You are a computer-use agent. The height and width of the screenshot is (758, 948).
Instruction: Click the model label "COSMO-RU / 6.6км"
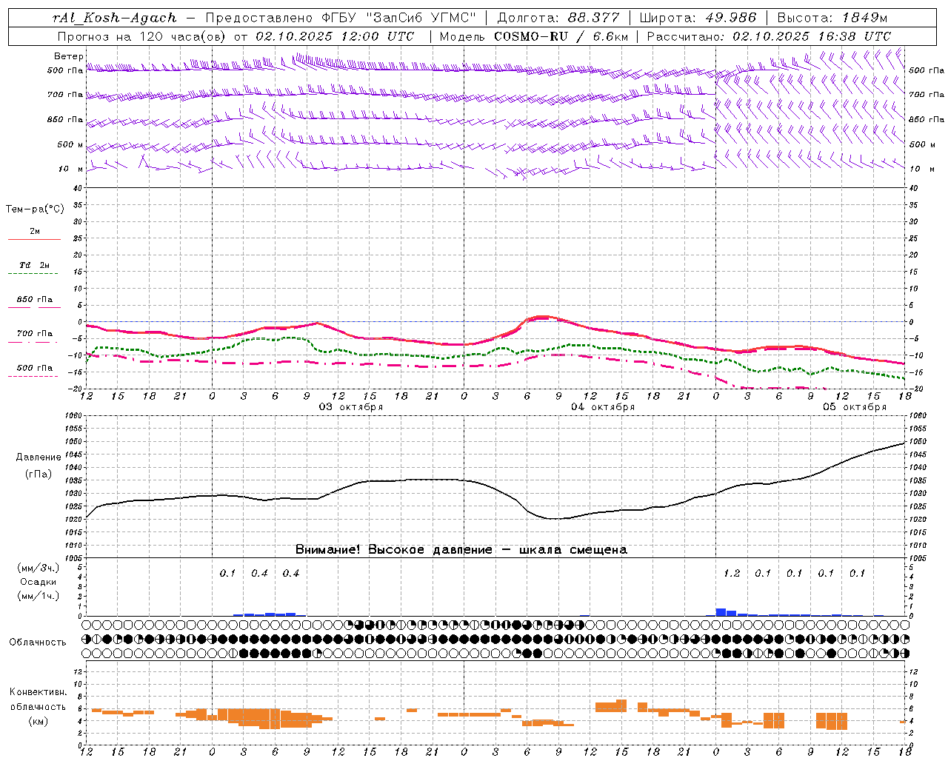pos(561,36)
